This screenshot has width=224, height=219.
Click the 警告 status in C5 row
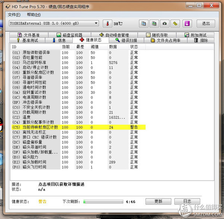click(134, 127)
